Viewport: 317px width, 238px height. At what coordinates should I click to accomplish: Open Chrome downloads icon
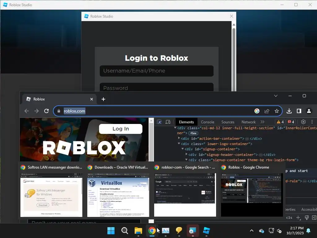click(289, 111)
